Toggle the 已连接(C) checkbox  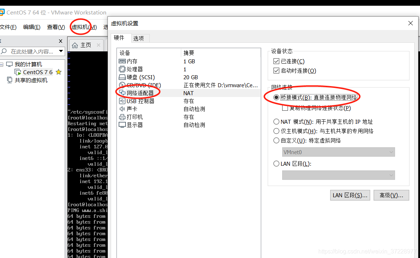tap(276, 62)
